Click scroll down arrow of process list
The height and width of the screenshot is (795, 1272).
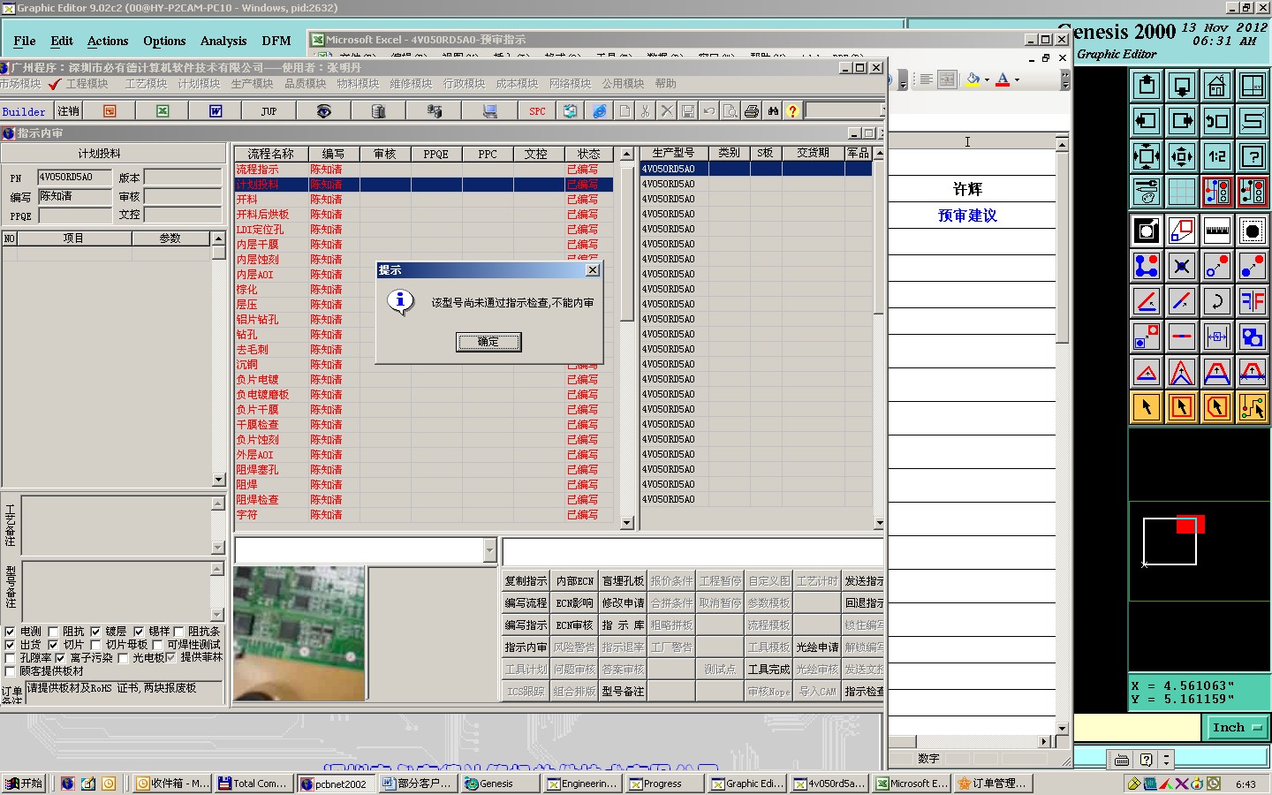[x=627, y=523]
